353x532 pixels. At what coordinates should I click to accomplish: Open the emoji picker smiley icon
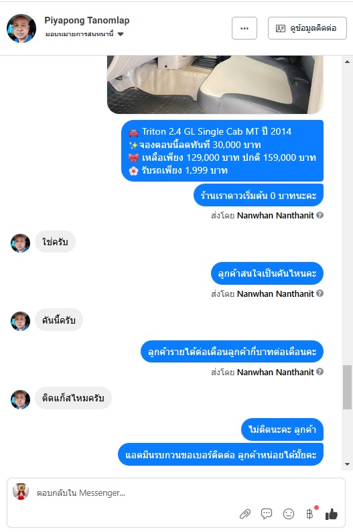click(289, 514)
